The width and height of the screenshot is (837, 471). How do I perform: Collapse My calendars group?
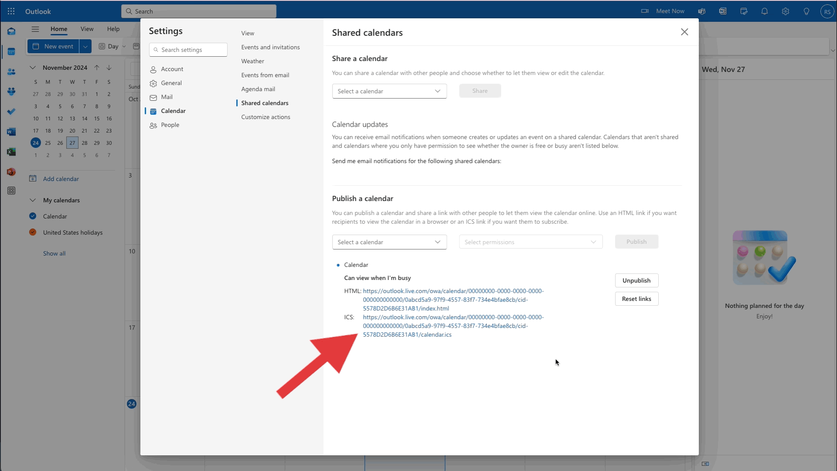[33, 200]
